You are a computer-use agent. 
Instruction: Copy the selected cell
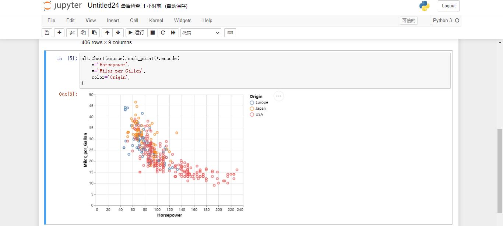(x=83, y=33)
